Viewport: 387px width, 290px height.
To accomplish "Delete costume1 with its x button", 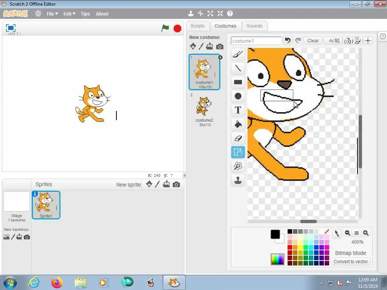I will coord(220,57).
